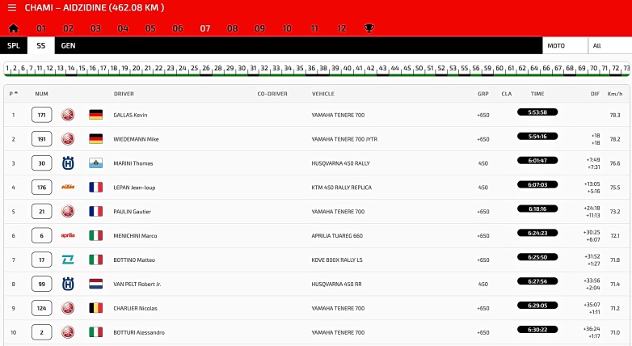Open the All class filter dropdown
Screen dimensions: 632x346
pyautogui.click(x=609, y=46)
